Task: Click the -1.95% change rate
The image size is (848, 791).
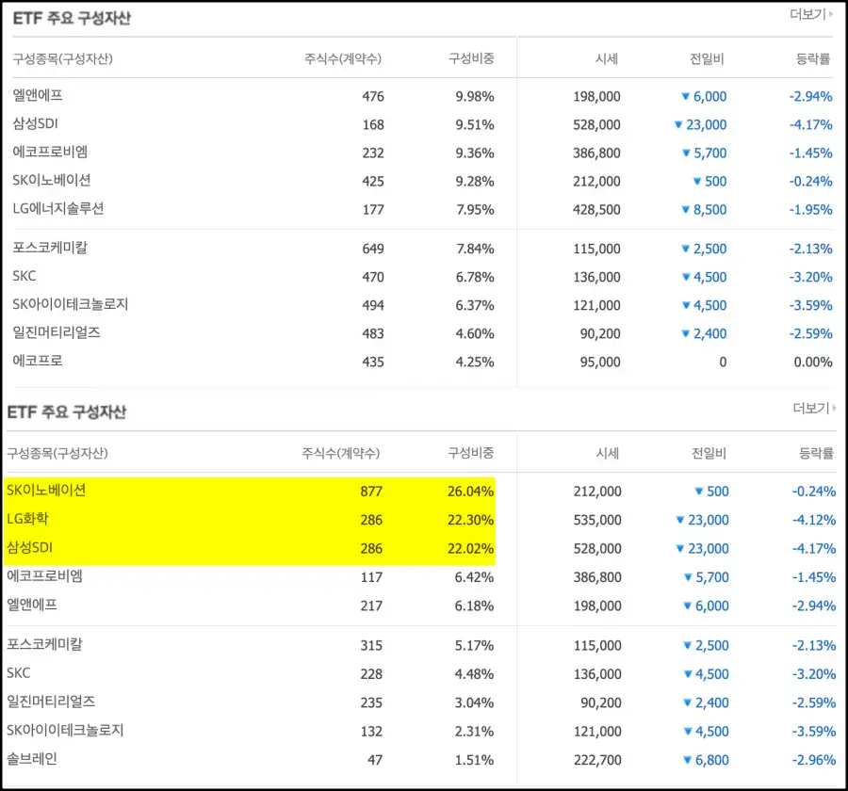Action: [x=810, y=210]
